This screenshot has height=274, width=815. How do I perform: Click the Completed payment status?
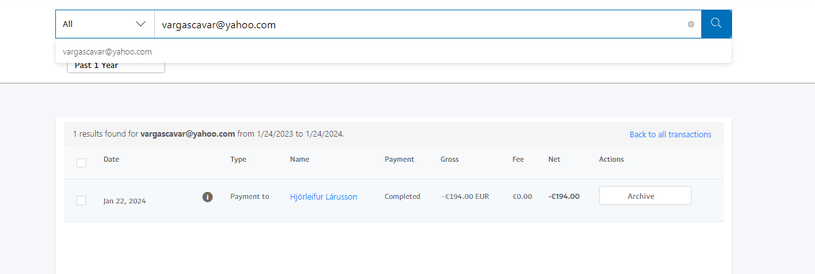pos(402,197)
